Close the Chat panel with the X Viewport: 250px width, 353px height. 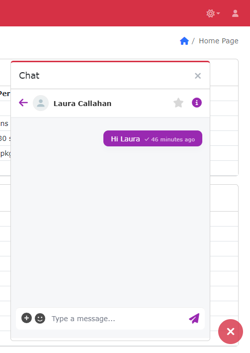click(x=198, y=76)
